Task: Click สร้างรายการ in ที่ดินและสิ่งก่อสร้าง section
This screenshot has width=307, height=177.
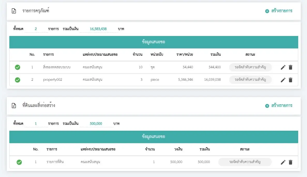Action: pyautogui.click(x=279, y=106)
